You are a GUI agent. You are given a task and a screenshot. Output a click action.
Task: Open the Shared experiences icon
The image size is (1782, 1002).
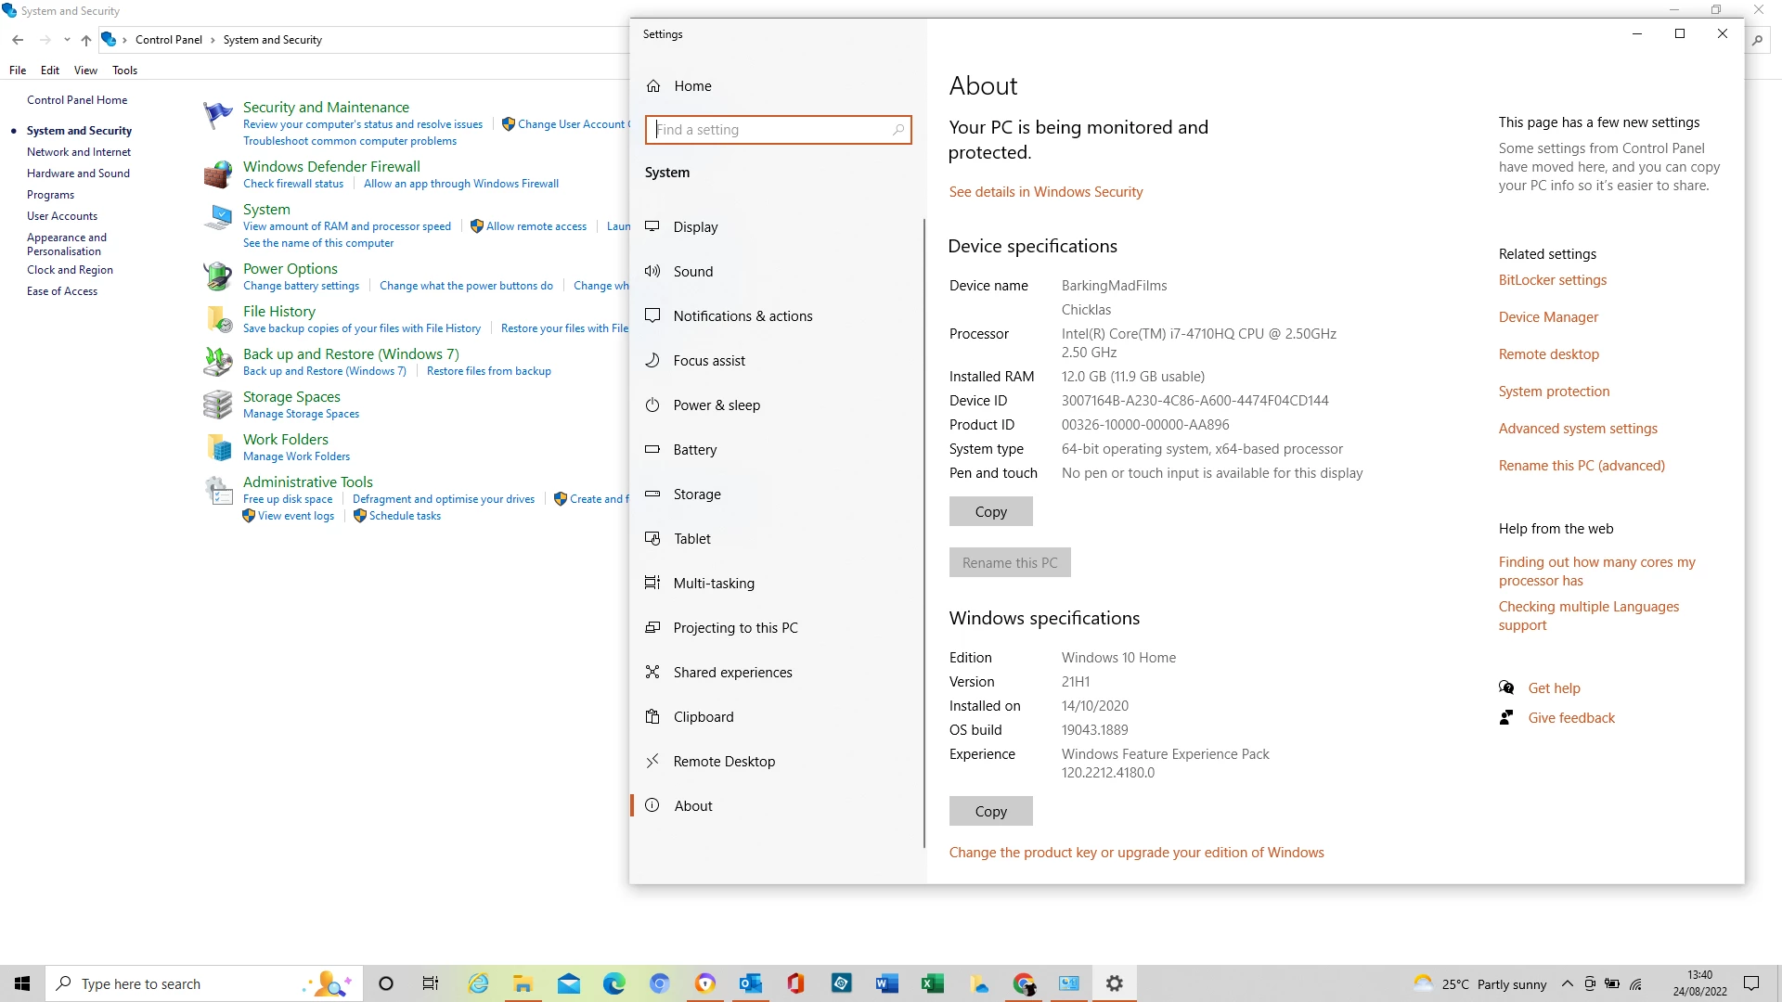click(x=652, y=672)
